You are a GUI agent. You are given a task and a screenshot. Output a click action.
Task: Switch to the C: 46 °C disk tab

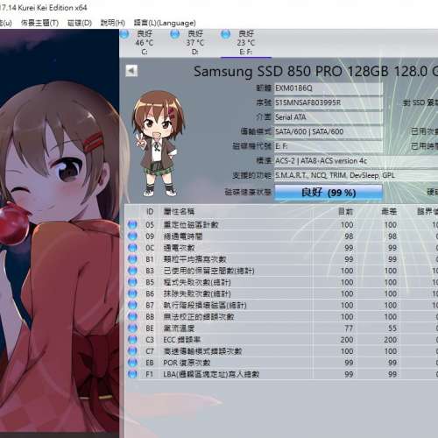click(x=145, y=43)
